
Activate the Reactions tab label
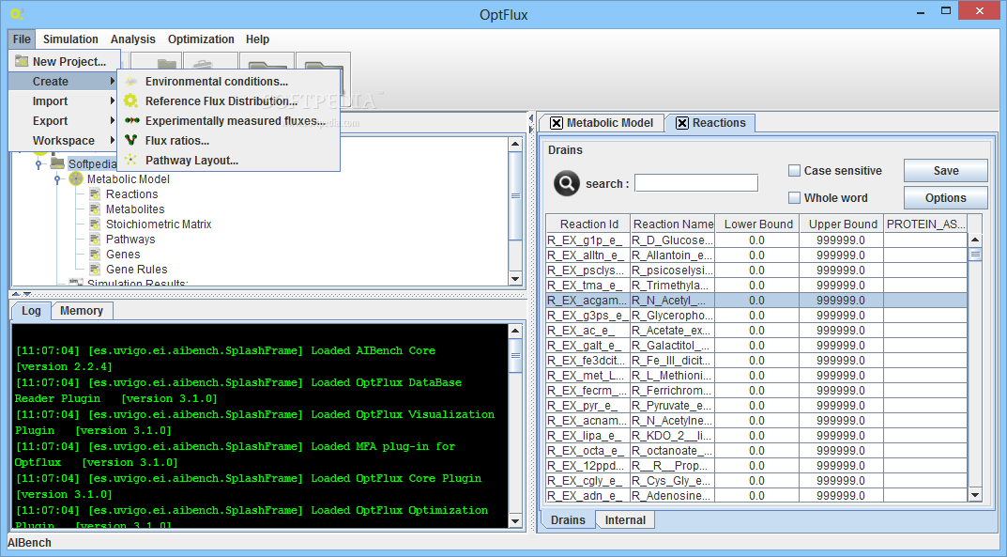tap(719, 123)
